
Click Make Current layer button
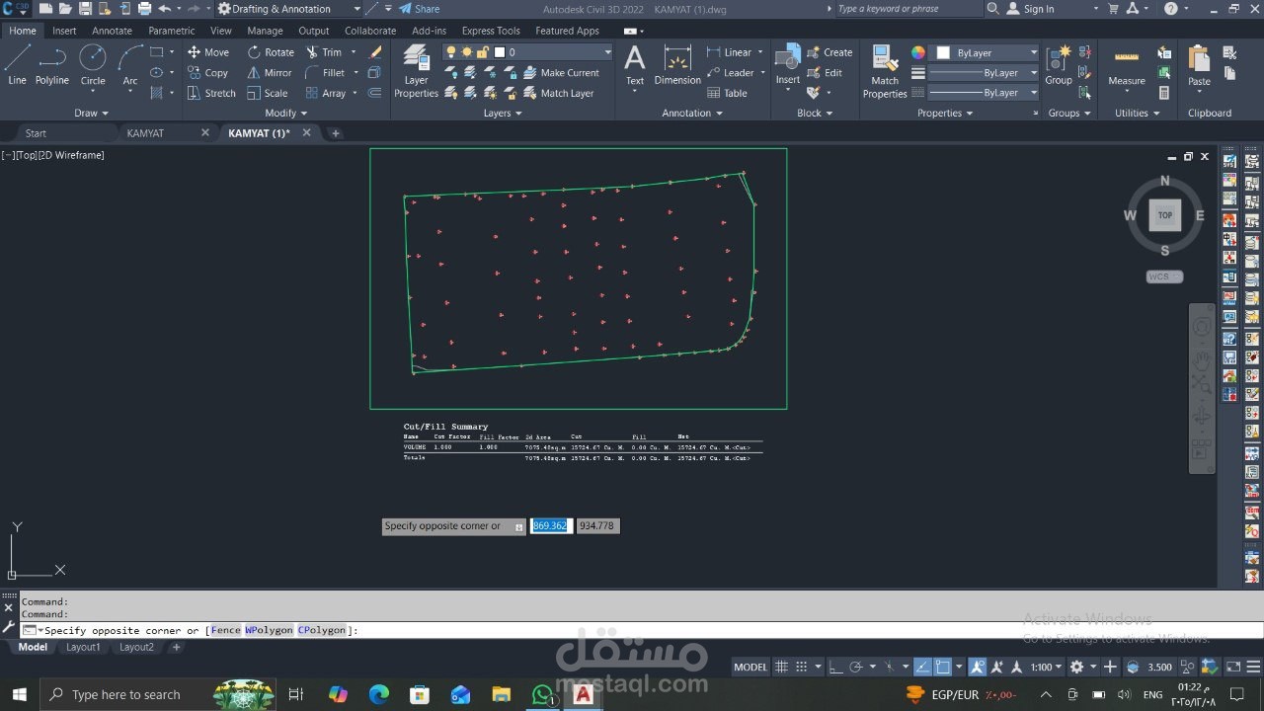[561, 73]
